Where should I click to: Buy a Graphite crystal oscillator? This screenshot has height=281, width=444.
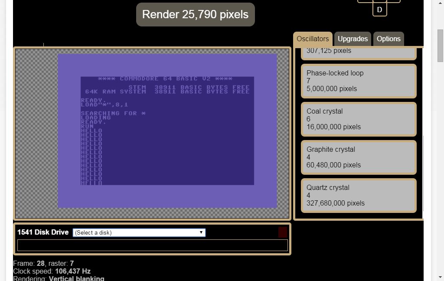tap(359, 157)
